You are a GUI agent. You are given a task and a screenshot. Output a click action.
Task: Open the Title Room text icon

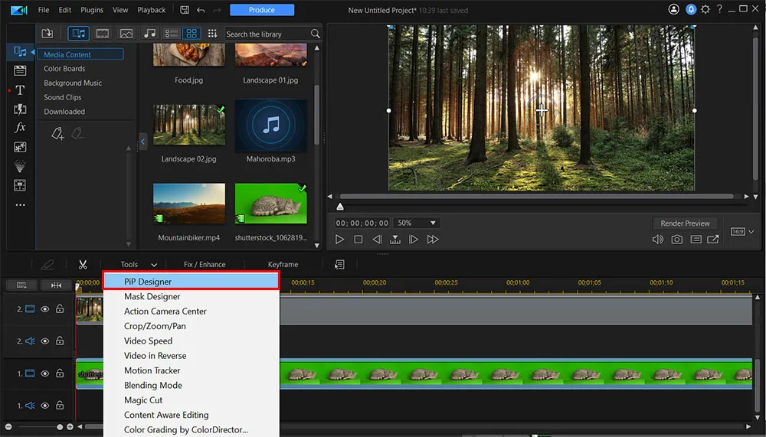point(21,90)
